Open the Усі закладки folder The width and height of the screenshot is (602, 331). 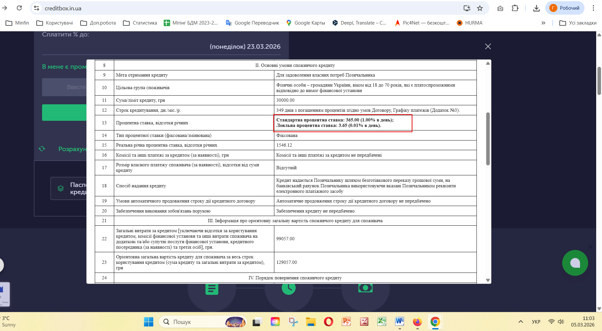pyautogui.click(x=578, y=23)
